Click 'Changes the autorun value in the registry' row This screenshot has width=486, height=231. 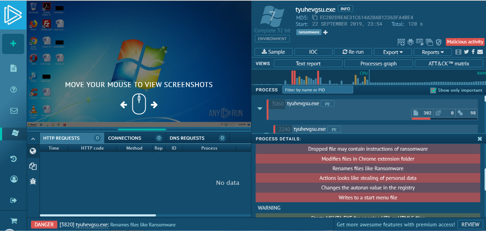368,188
